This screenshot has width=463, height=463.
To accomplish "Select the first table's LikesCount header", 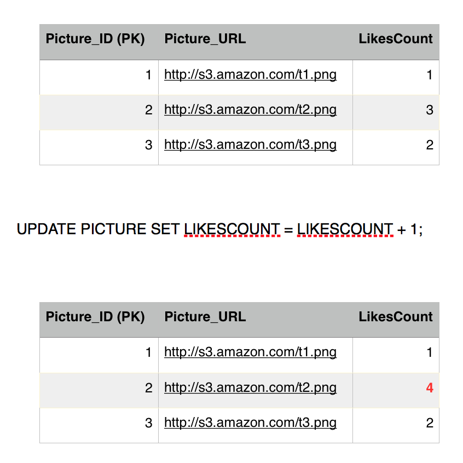I will click(x=396, y=39).
